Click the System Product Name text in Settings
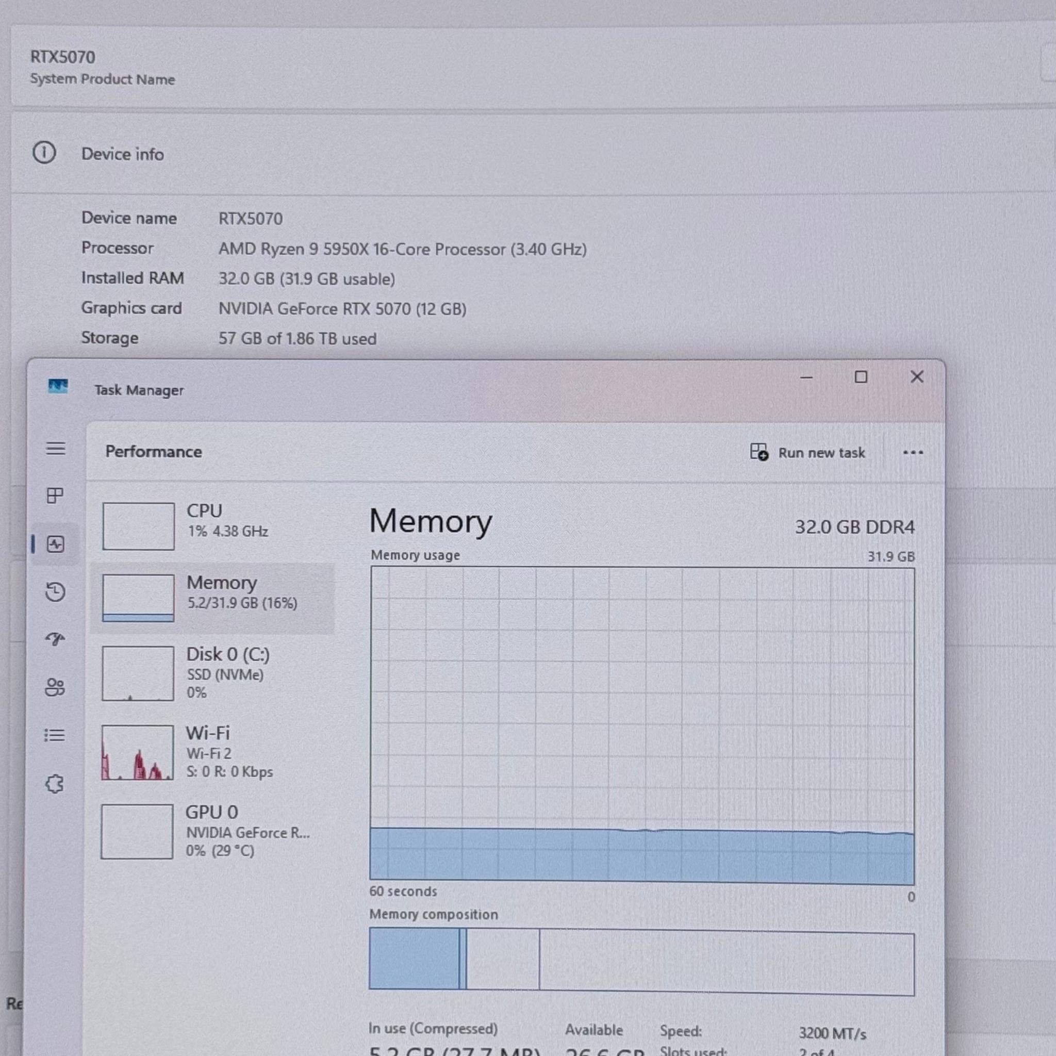Screen dimensions: 1056x1056 coord(102,79)
